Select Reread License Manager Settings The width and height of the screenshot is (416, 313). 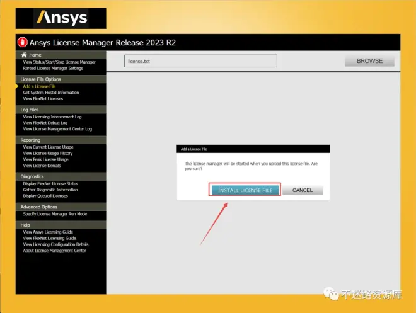tap(53, 69)
